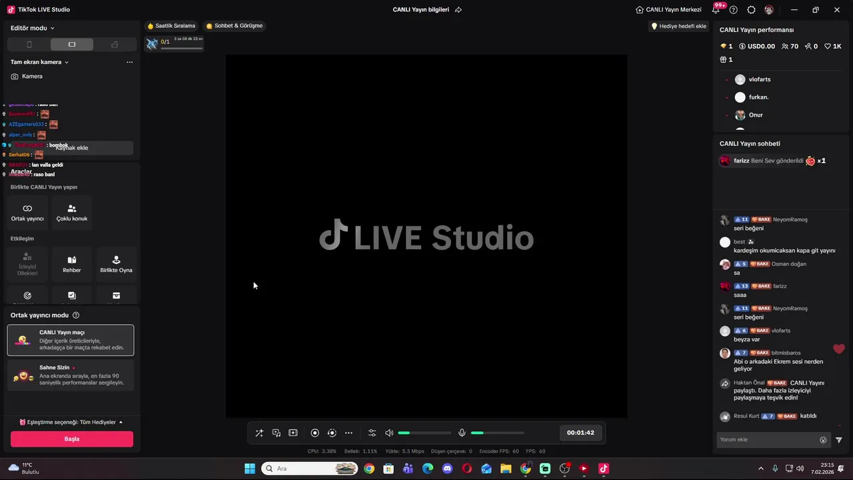The height and width of the screenshot is (480, 853).
Task: Adjust the microphone volume slider
Action: tap(497, 433)
